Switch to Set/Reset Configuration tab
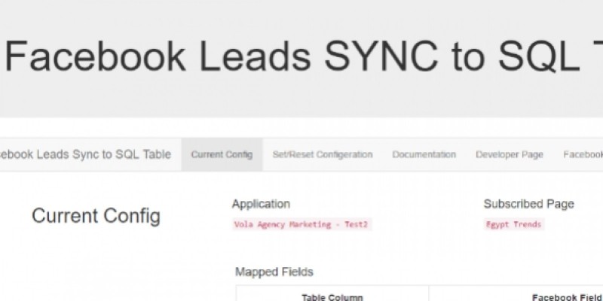 tap(323, 155)
